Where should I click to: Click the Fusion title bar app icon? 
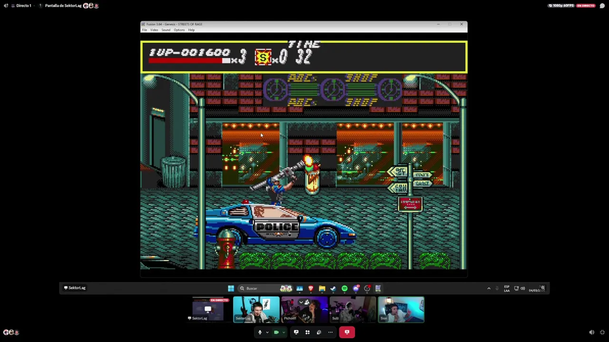point(143,24)
